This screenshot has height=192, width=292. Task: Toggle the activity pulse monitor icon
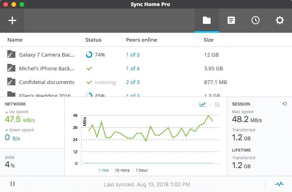tap(279, 184)
